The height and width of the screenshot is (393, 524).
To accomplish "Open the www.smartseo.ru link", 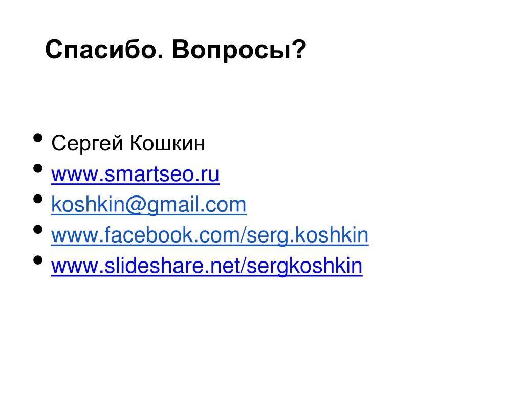I will (135, 174).
